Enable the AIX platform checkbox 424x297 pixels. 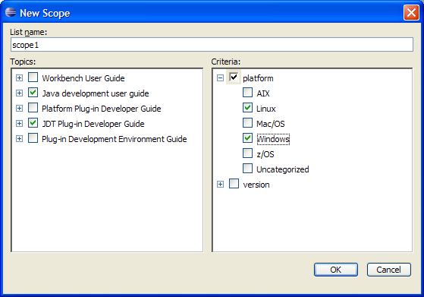[x=247, y=93]
